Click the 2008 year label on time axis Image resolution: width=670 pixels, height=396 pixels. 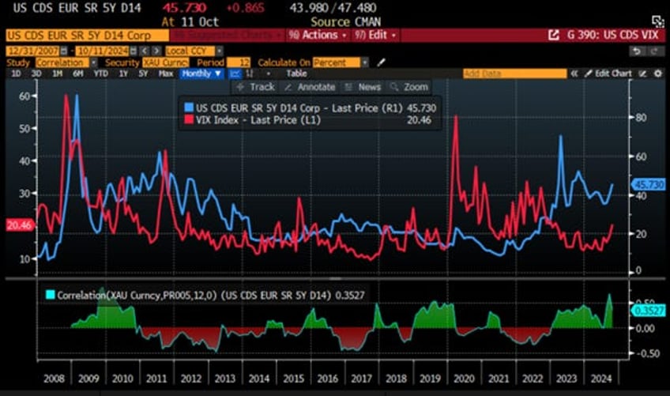pyautogui.click(x=54, y=379)
